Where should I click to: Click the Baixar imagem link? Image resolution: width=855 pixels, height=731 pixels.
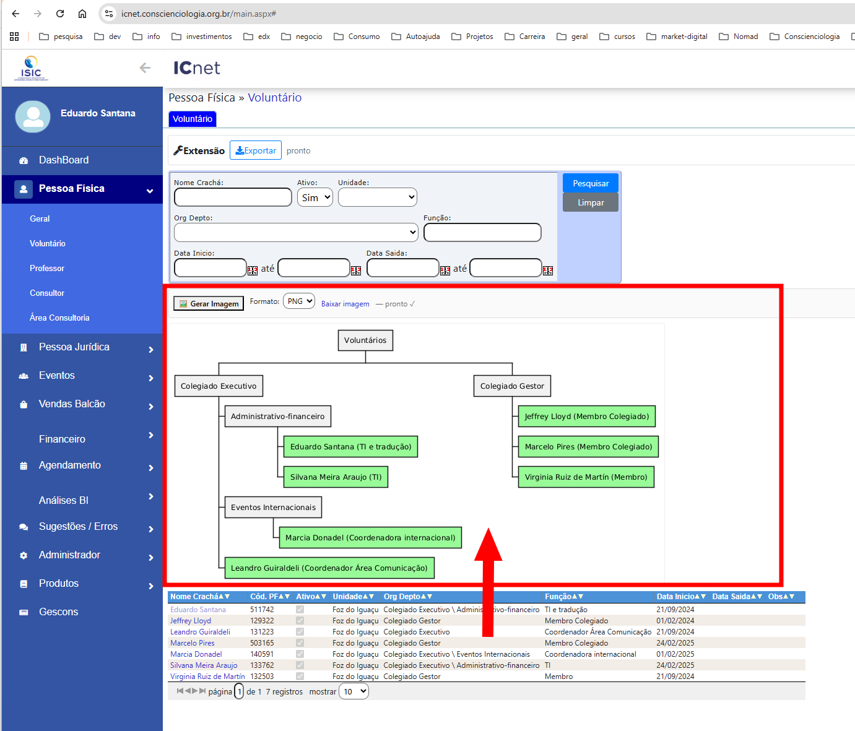point(345,304)
